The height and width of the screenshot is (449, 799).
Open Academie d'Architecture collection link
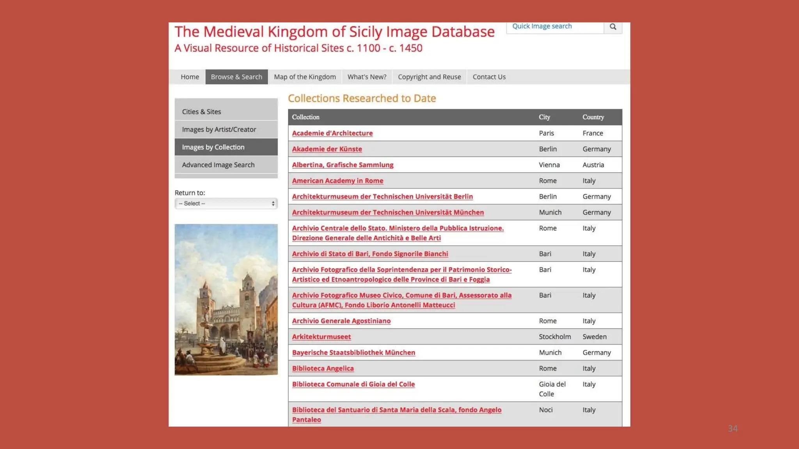coord(332,133)
